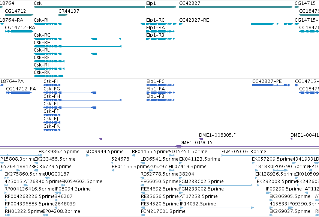The width and height of the screenshot is (319, 217).
Task: Select the Csk-RG transcript label
Action: click(42, 35)
